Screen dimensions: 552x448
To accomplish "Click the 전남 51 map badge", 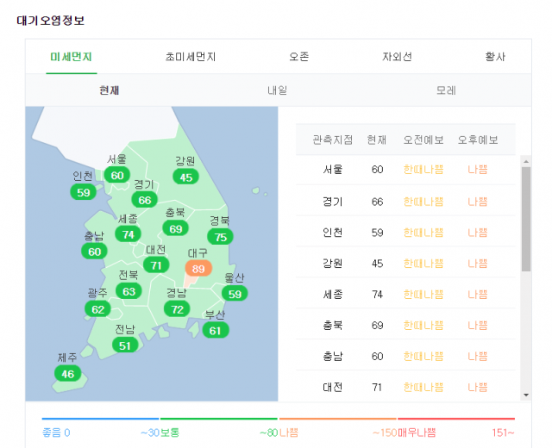I will pos(125,345).
